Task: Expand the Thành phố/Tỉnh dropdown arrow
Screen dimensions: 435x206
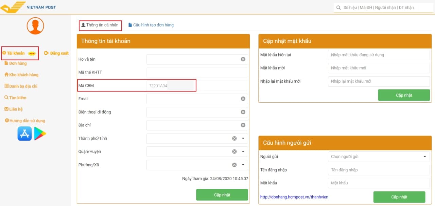Action: 243,139
